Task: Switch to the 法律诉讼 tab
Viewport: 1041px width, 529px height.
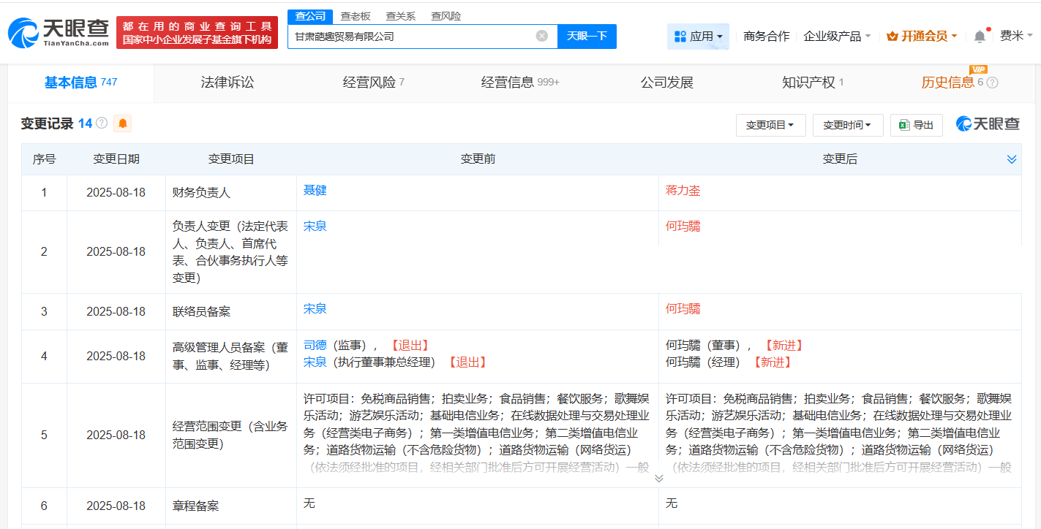Action: [x=228, y=83]
